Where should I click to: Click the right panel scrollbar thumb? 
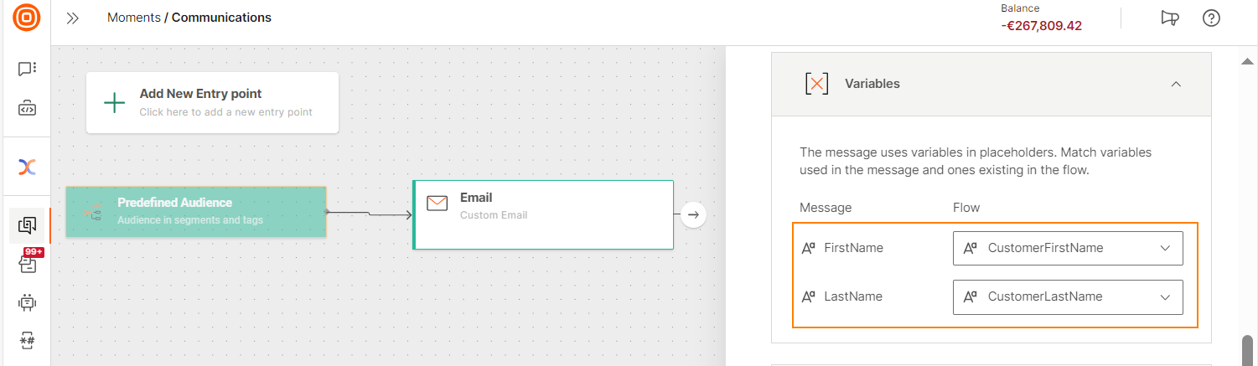click(x=1247, y=350)
